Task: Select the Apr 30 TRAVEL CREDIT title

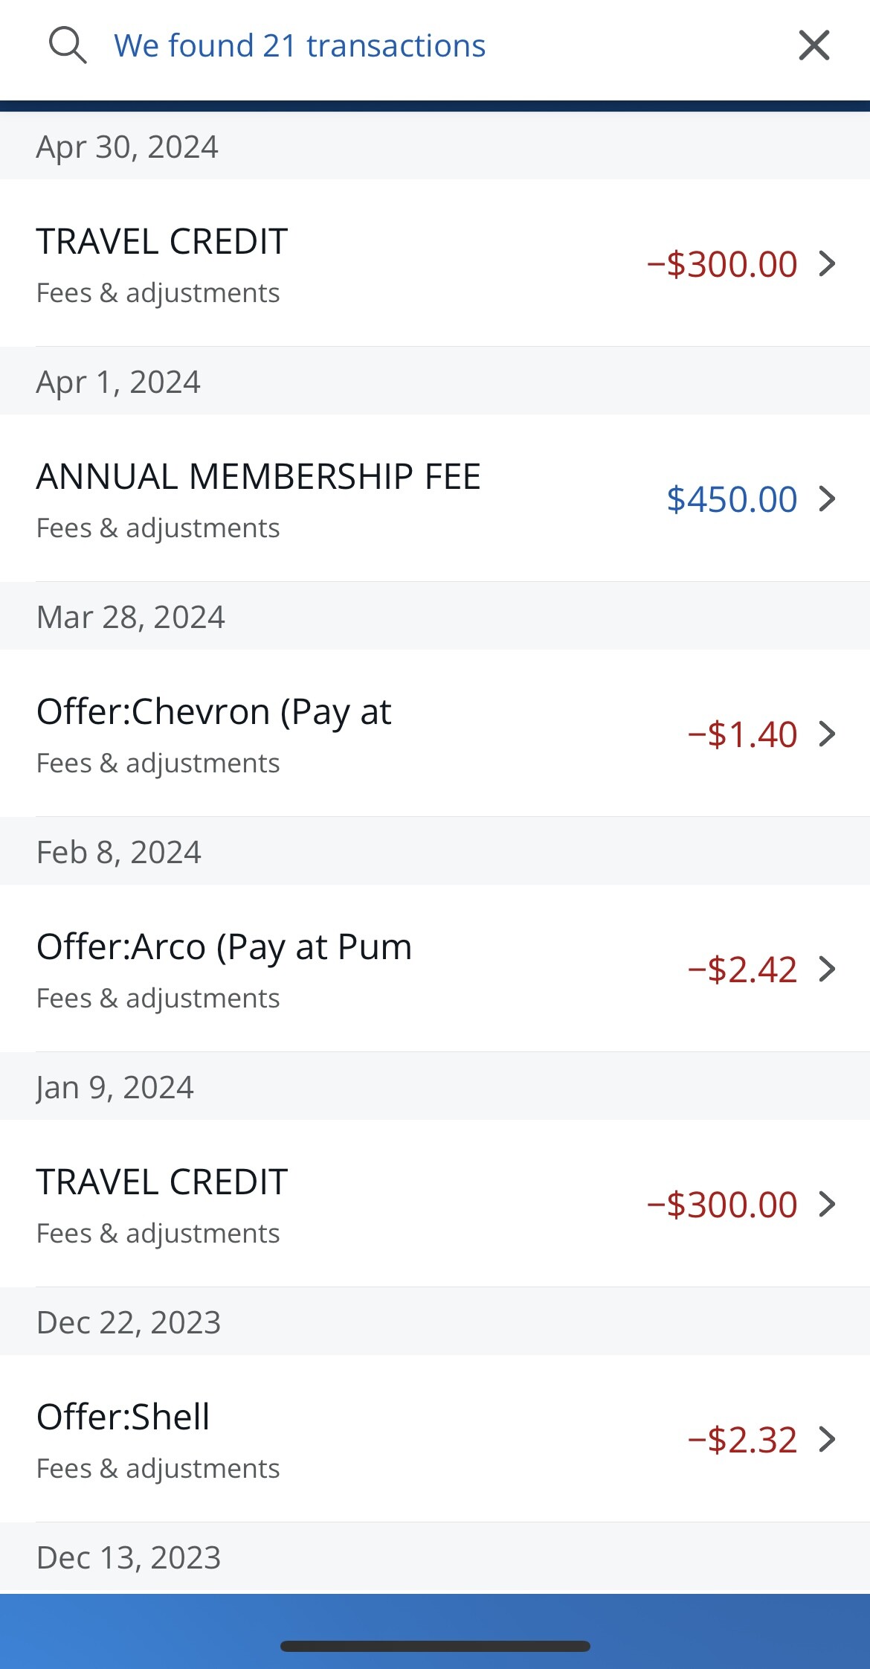Action: point(162,242)
